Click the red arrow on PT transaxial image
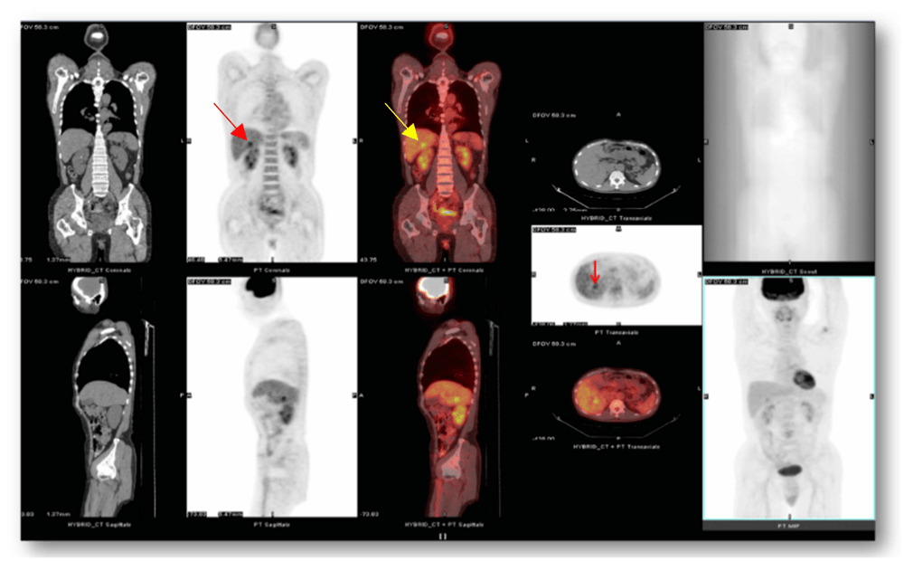 click(594, 272)
